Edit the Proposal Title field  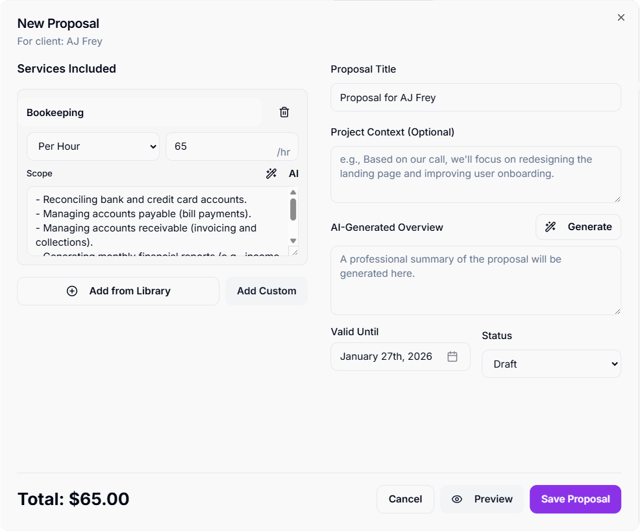tap(475, 97)
